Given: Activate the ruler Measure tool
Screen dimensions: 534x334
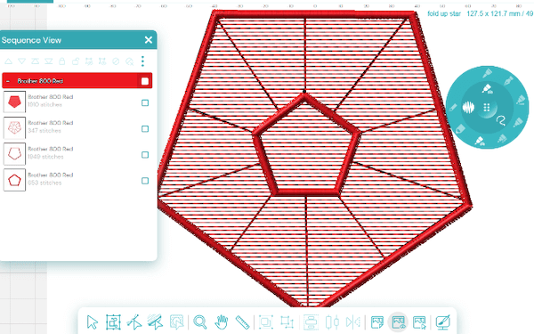Looking at the screenshot, I should 242,322.
